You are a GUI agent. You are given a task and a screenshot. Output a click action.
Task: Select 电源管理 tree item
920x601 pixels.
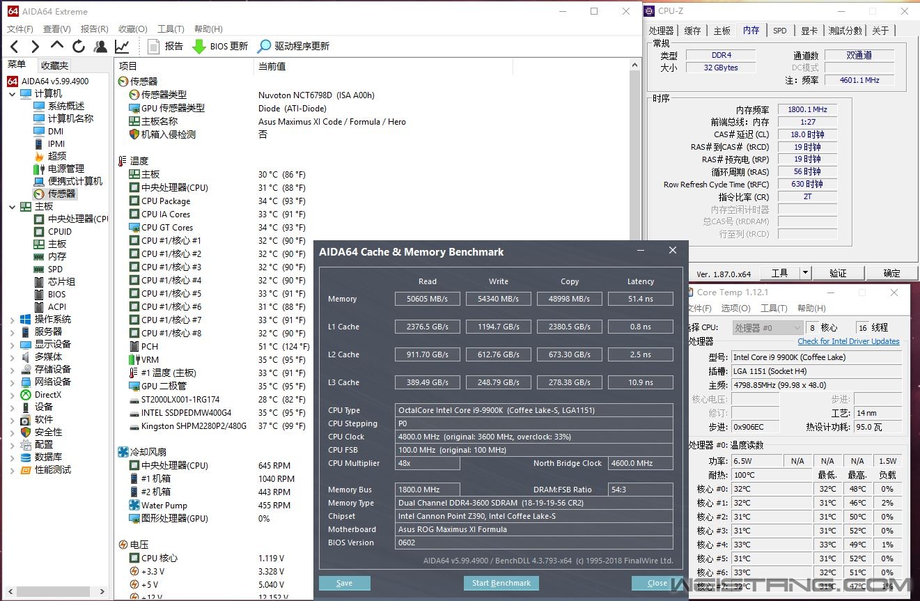[x=65, y=169]
